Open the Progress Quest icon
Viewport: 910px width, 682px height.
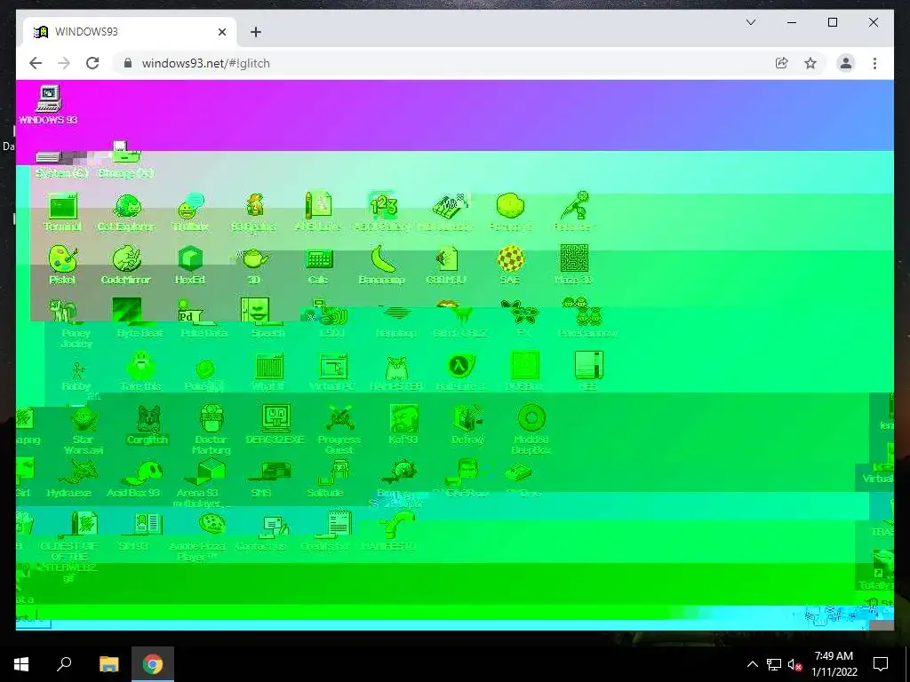tap(339, 419)
